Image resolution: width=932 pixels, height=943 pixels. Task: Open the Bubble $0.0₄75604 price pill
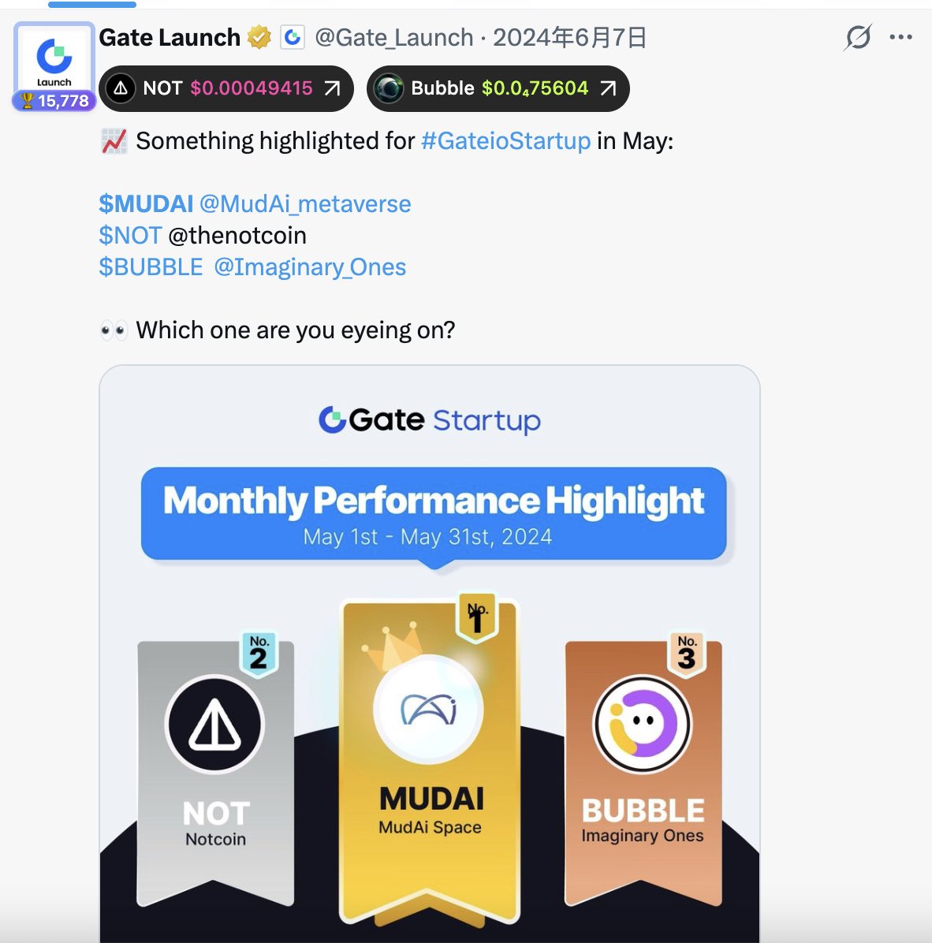pos(498,88)
